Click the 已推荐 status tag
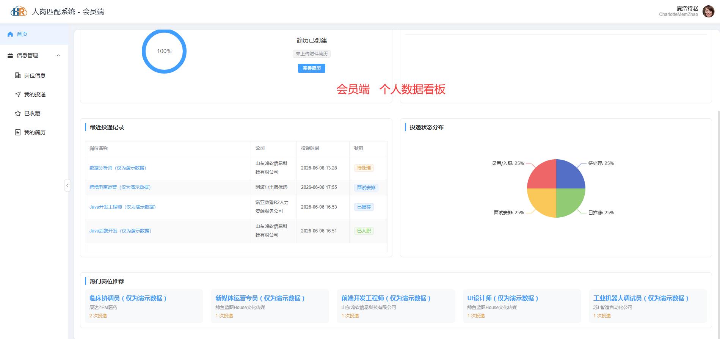This screenshot has width=720, height=339. pos(364,207)
